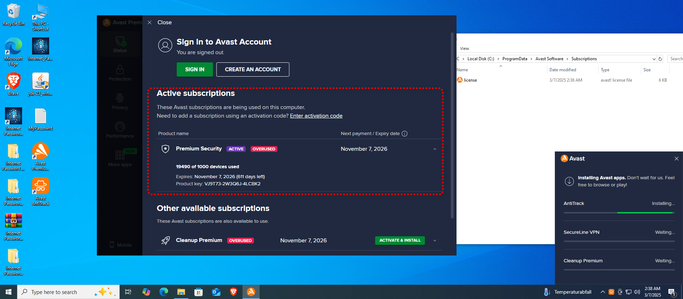Viewport: 683px width, 299px height.
Task: Click the Explorer Search field
Action: 676,59
